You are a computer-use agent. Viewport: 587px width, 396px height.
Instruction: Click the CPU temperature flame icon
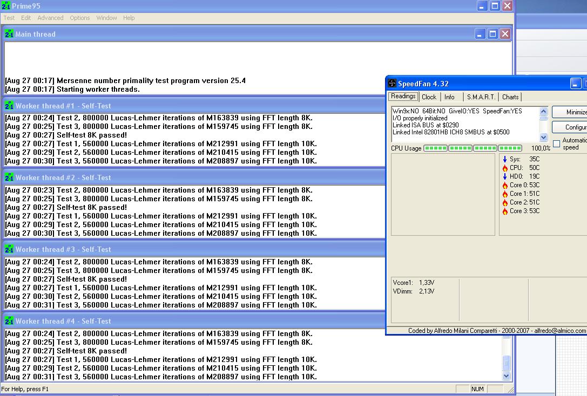[504, 168]
